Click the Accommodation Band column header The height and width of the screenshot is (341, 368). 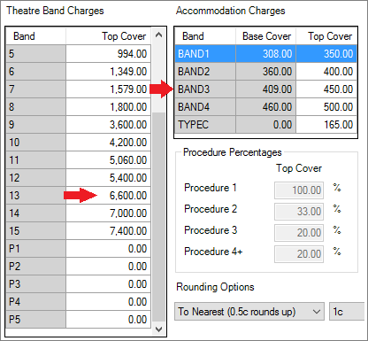[205, 36]
